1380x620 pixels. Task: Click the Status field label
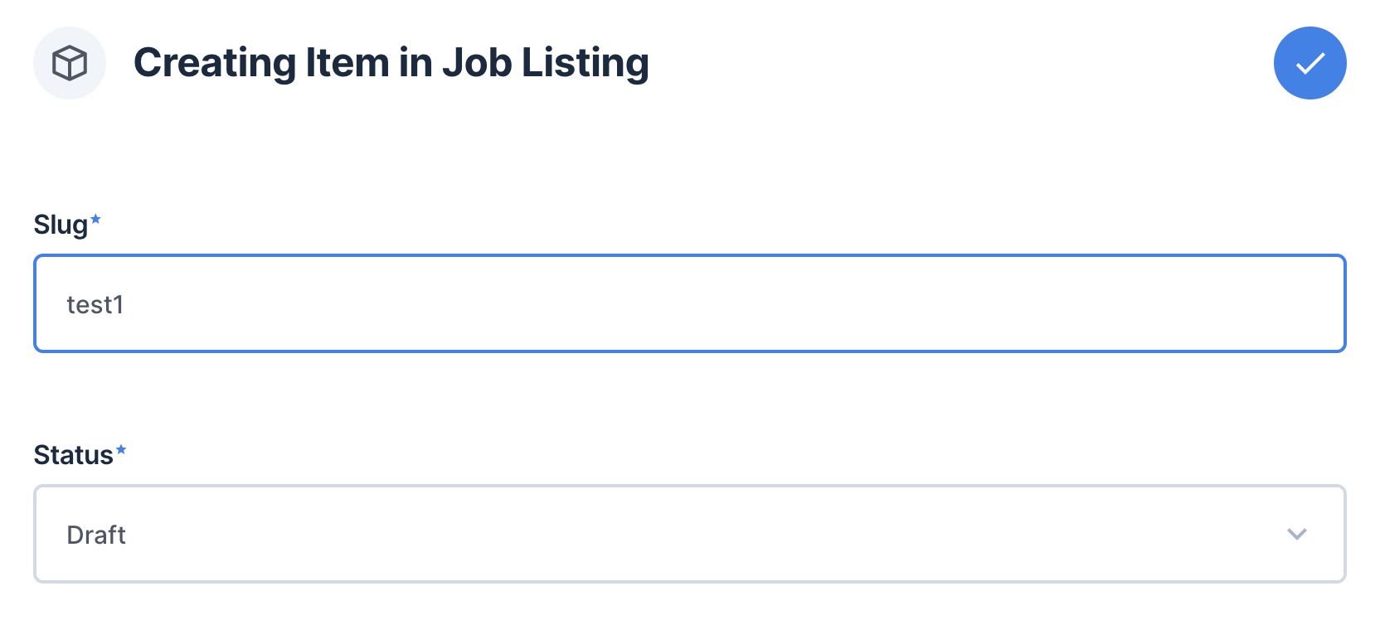point(75,453)
